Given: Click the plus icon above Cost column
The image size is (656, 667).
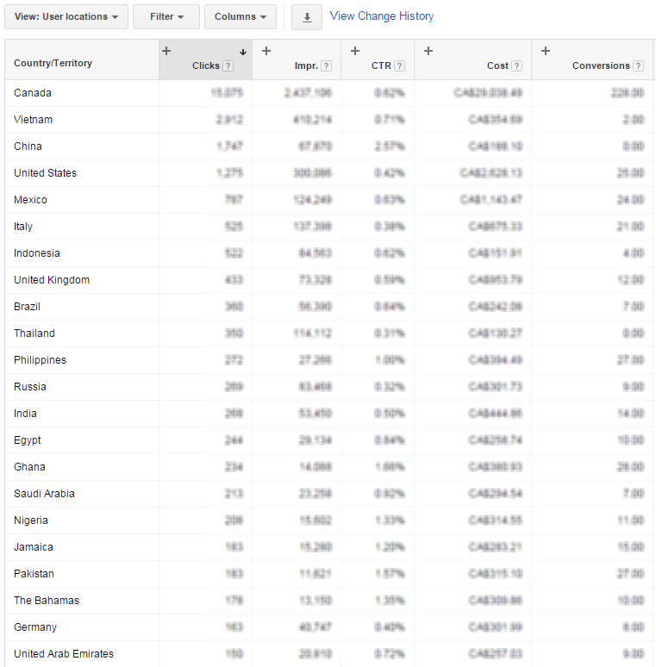Looking at the screenshot, I should click(x=428, y=51).
